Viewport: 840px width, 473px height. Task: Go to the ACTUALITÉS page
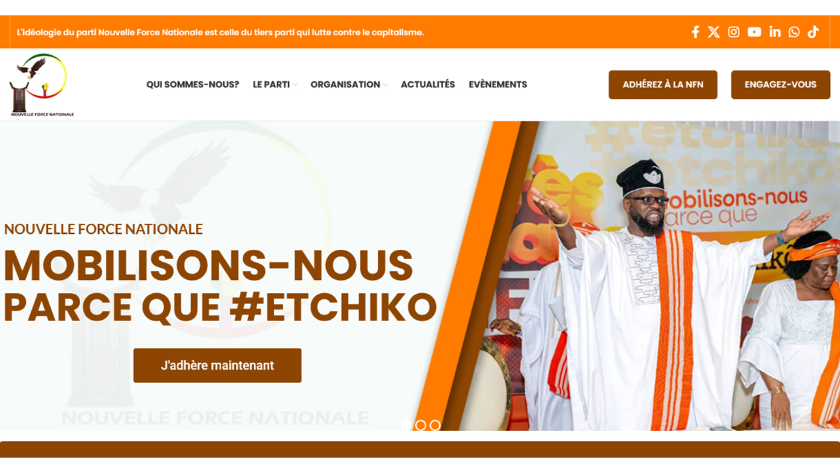[428, 85]
